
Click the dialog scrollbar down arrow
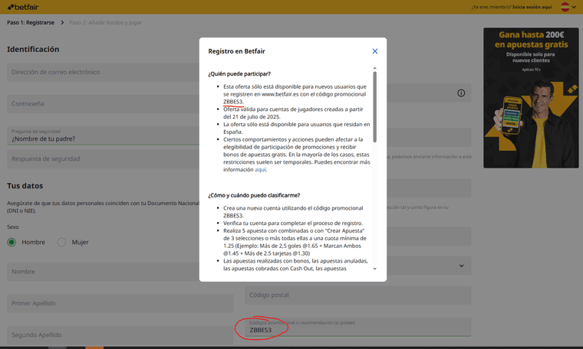click(375, 269)
